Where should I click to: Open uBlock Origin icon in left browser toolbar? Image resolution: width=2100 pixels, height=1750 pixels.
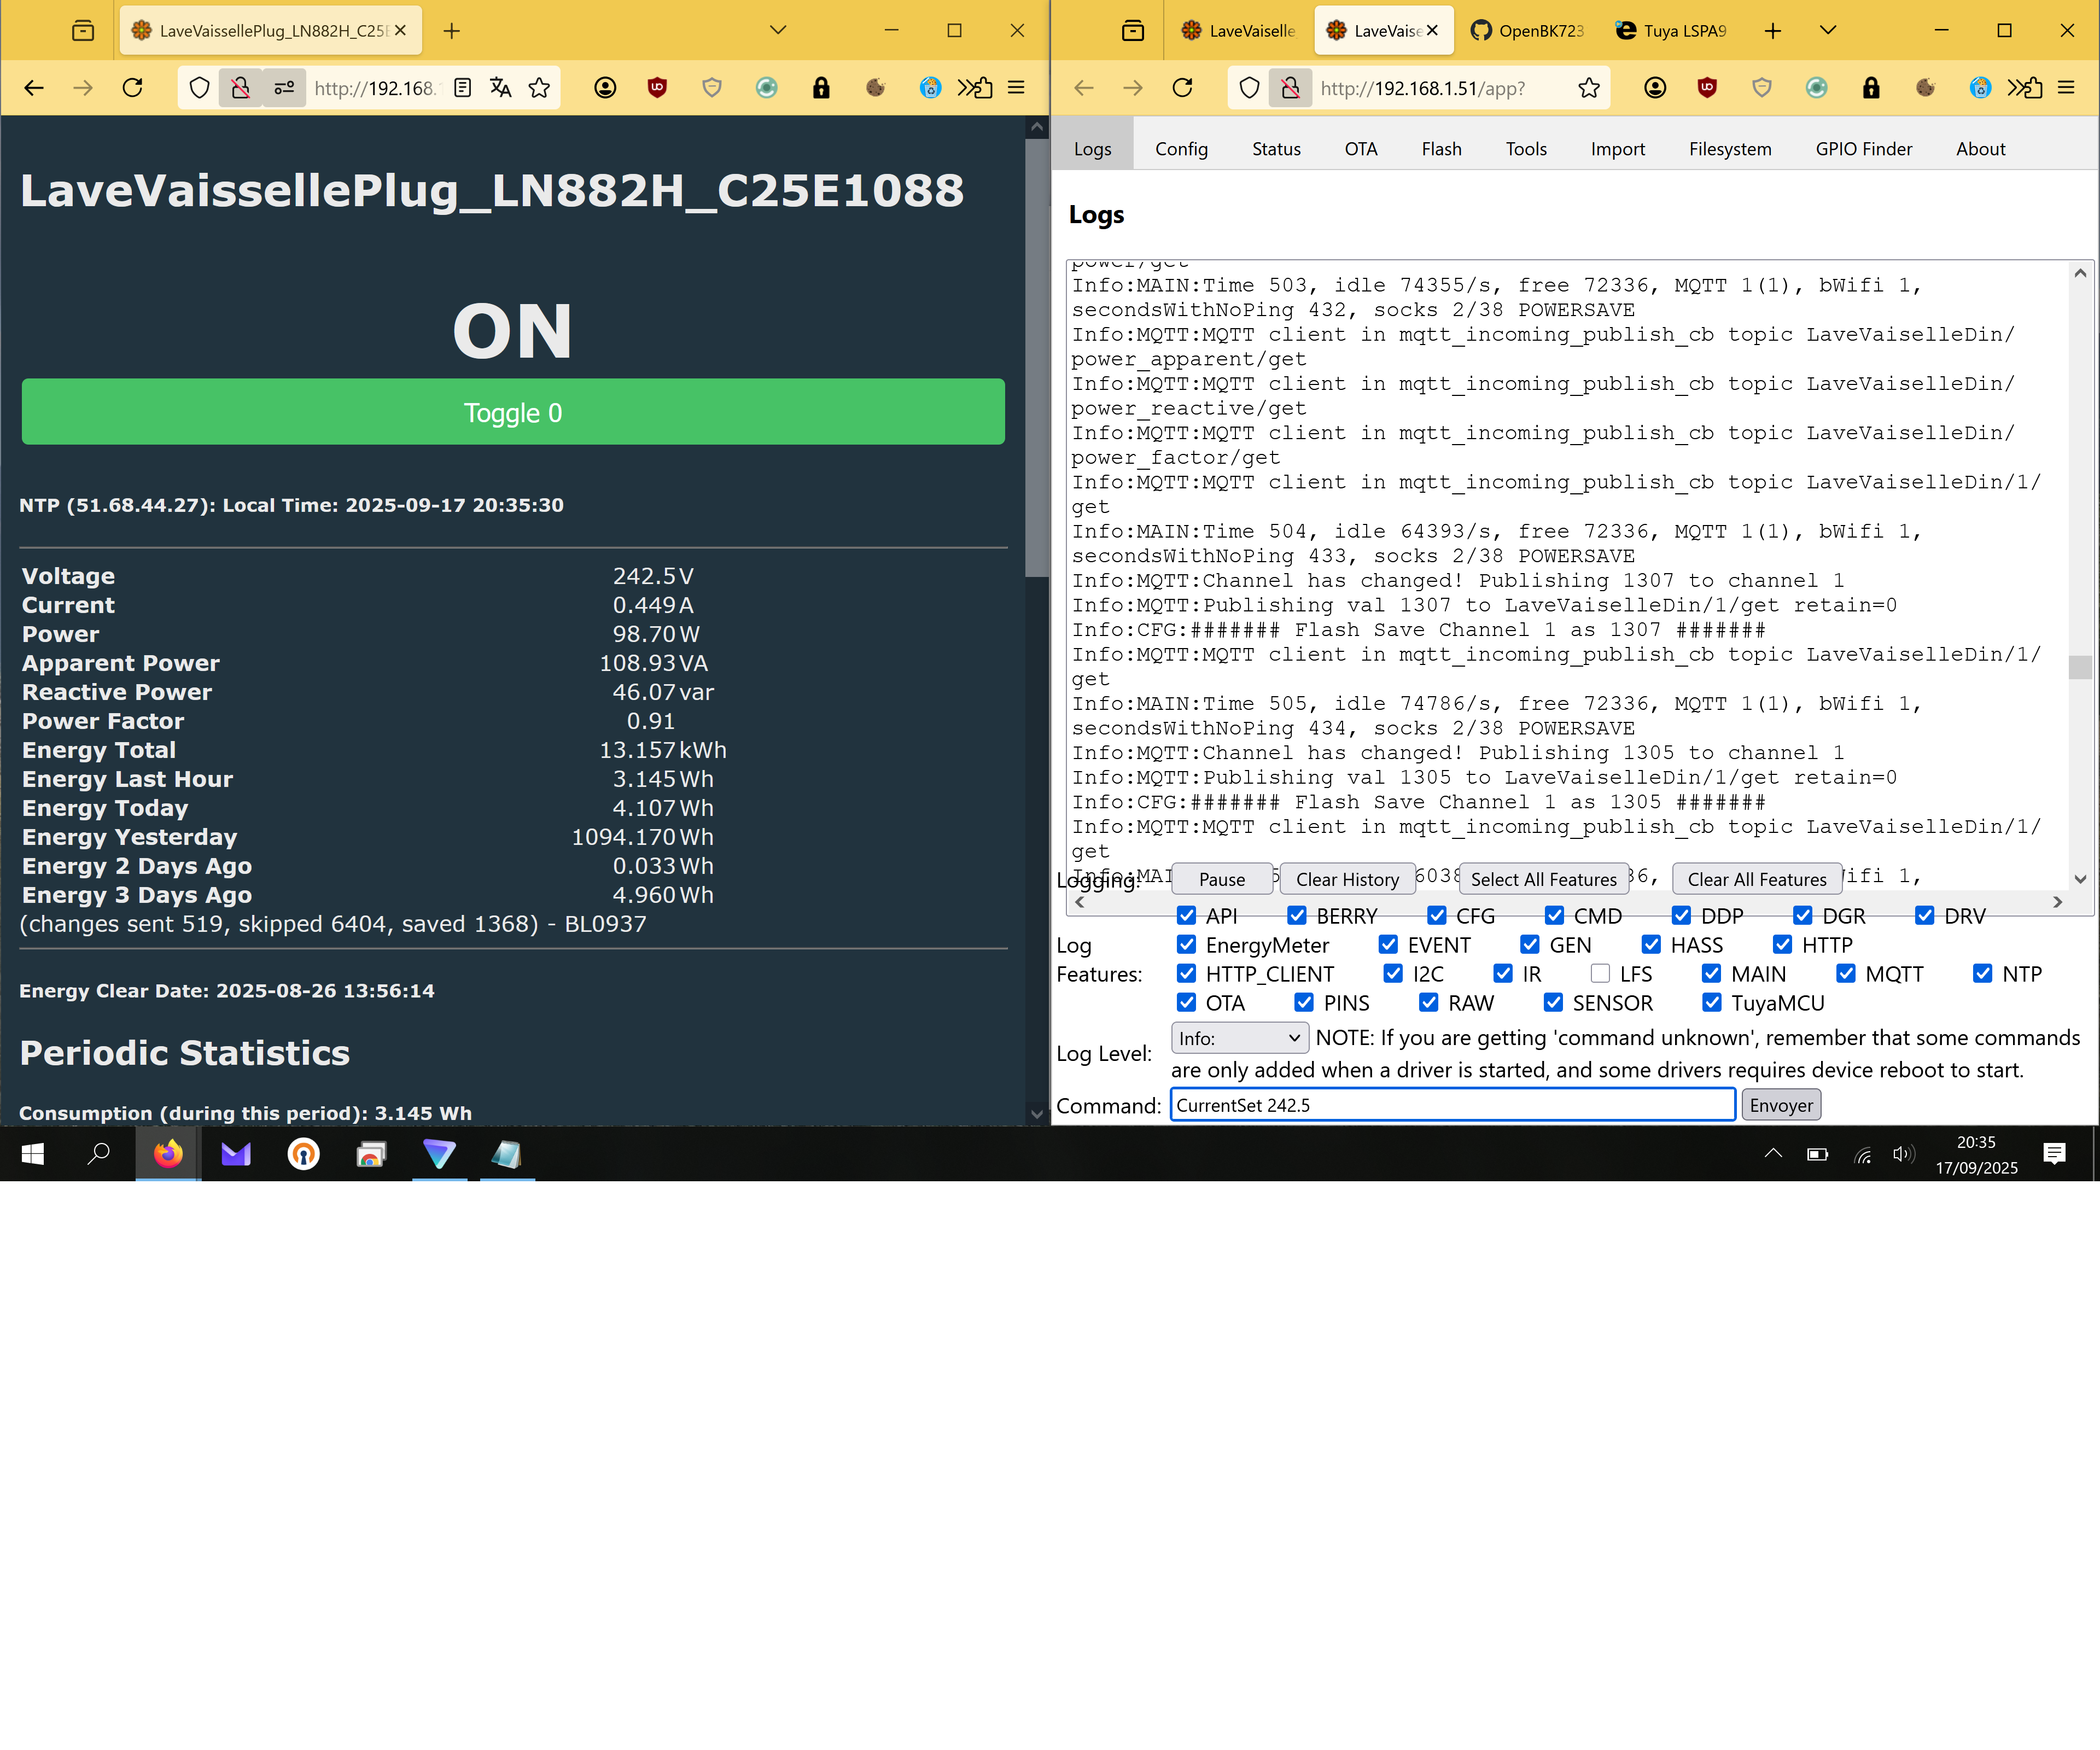point(657,88)
